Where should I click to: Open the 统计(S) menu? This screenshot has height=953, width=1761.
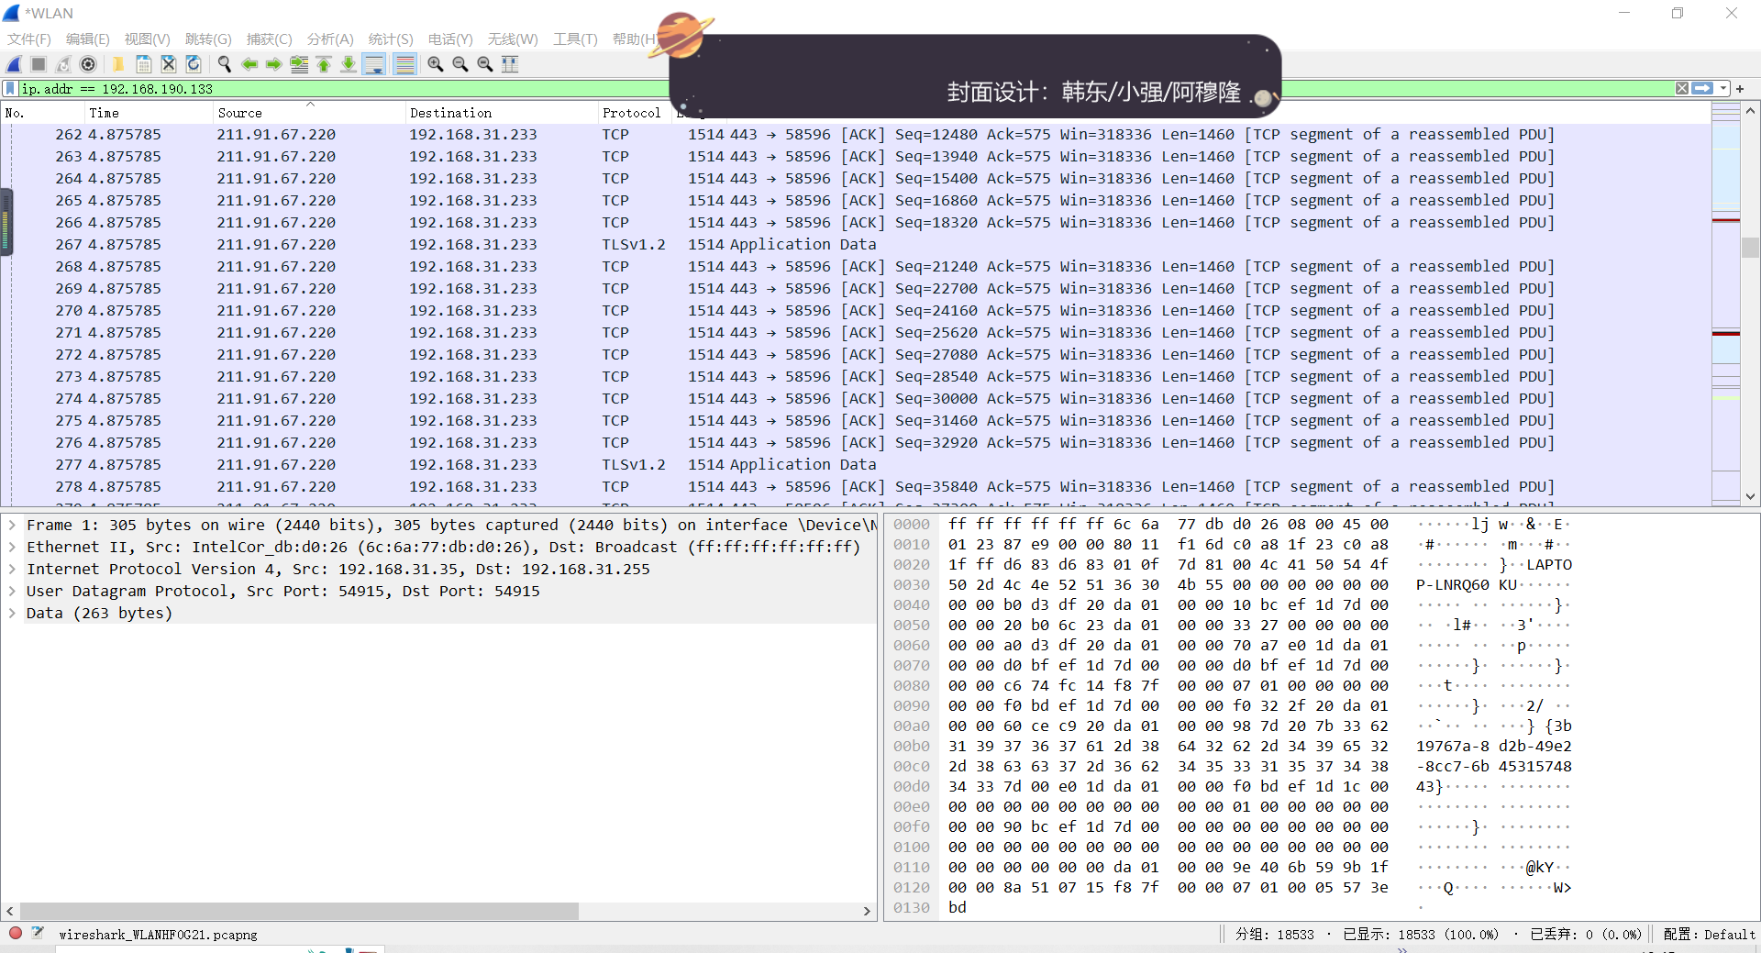[391, 39]
